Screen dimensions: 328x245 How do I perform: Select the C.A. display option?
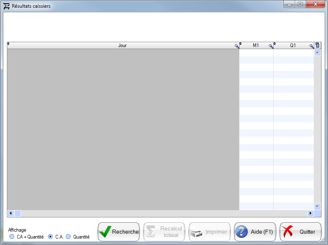[x=50, y=237]
